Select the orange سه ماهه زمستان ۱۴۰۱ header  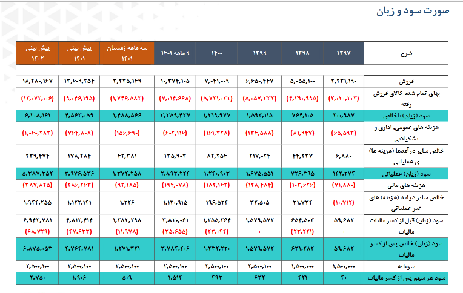coord(127,53)
